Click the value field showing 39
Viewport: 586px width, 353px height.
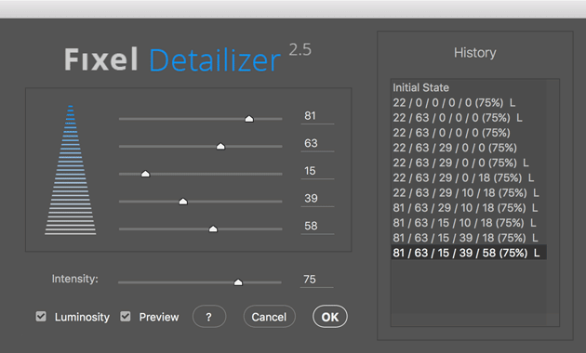coord(317,199)
